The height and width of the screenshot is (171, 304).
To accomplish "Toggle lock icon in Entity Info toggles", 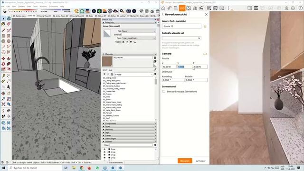I will pyautogui.click(x=127, y=42).
